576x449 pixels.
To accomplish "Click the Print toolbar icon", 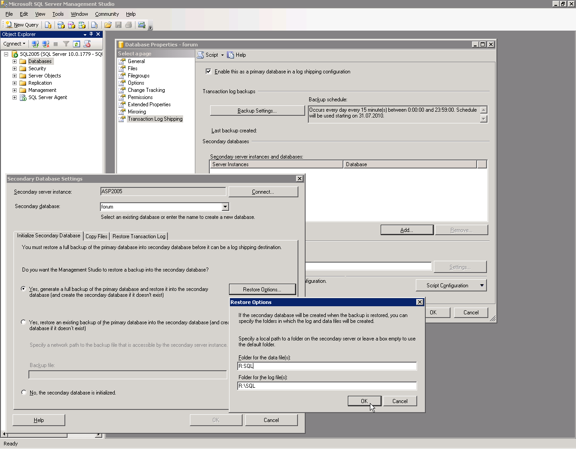I will (x=129, y=25).
